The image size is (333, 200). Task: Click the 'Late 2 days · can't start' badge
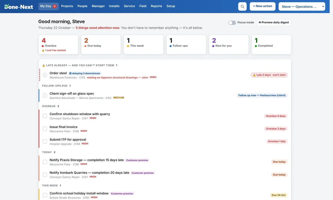(269, 75)
